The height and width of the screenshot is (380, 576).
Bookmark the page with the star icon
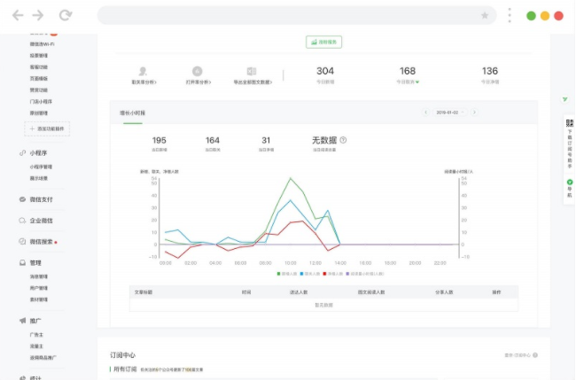tap(485, 15)
